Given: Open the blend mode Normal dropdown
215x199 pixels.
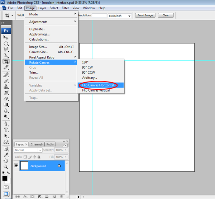Looking at the screenshot, I should [x=28, y=150].
